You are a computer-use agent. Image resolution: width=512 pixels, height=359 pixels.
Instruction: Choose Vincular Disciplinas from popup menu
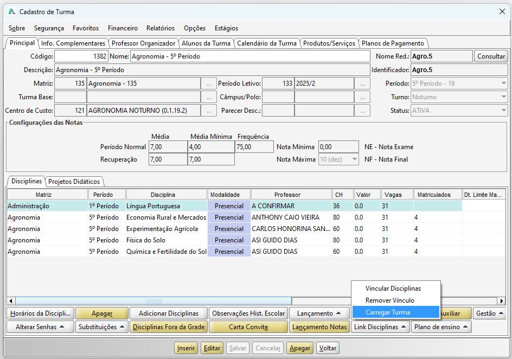coord(395,289)
